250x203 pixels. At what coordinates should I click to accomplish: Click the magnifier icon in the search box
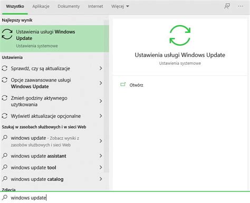5,197
